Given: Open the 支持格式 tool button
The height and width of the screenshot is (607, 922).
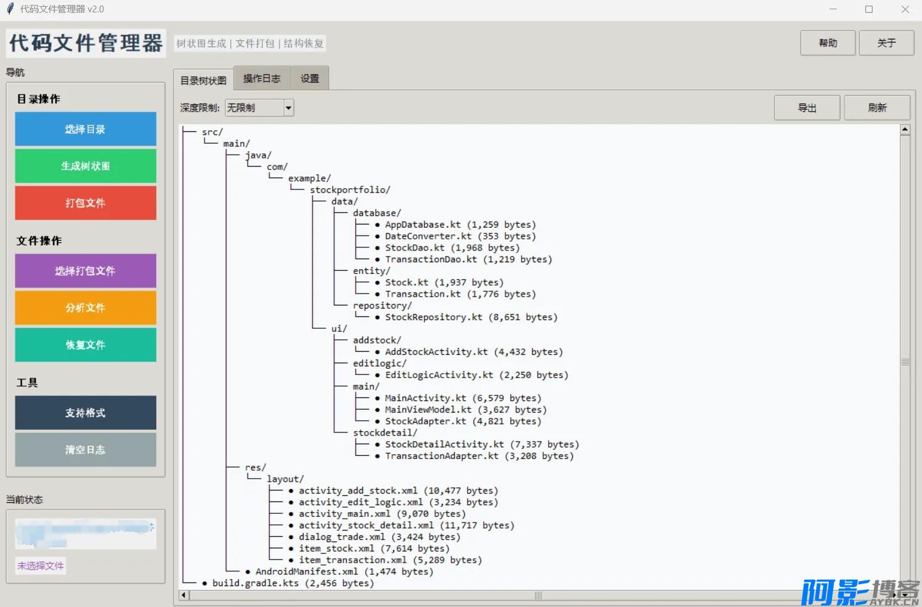Looking at the screenshot, I should [x=85, y=413].
